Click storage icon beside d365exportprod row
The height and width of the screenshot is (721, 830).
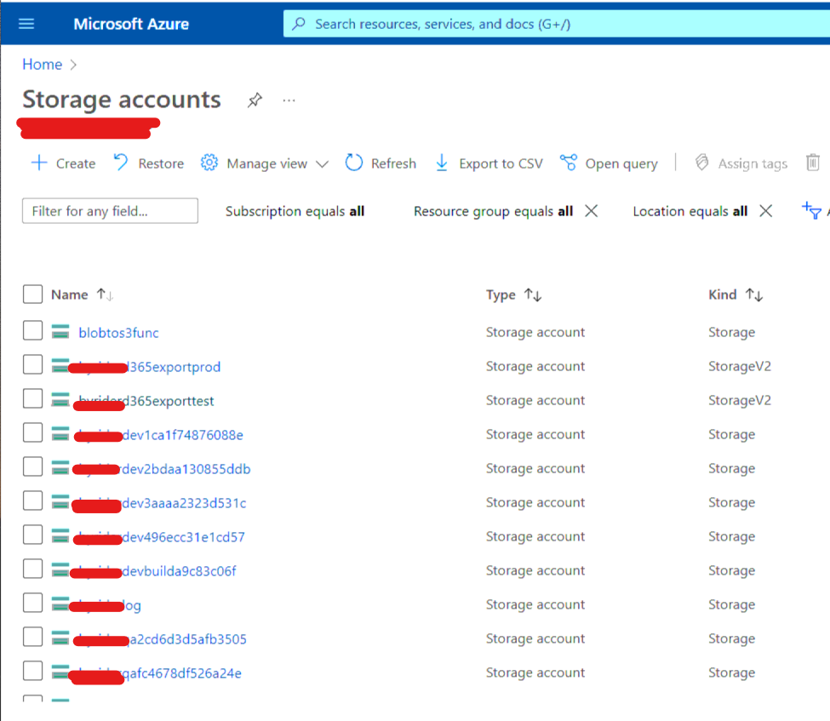[x=60, y=366]
